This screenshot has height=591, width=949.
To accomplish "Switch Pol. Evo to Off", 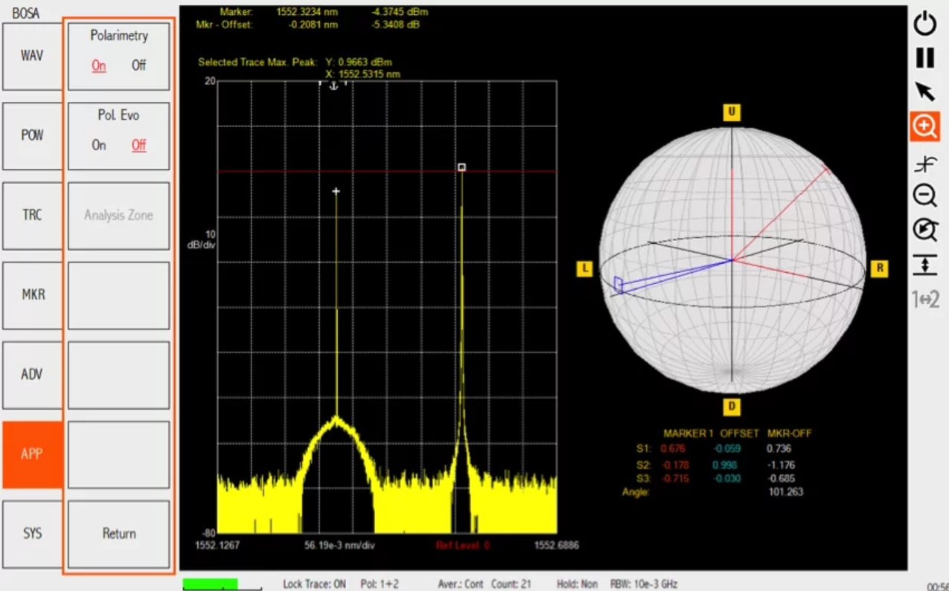I will 139,146.
